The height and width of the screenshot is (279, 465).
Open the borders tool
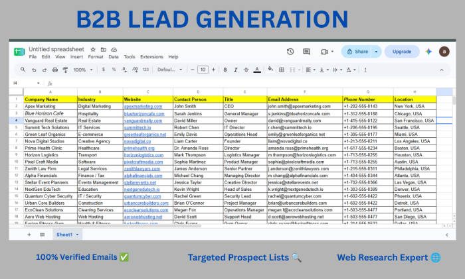(282, 70)
